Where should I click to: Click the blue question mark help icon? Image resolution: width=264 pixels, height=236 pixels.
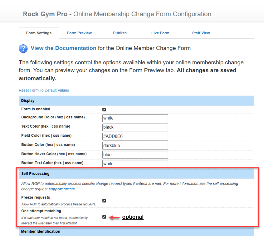(x=23, y=49)
